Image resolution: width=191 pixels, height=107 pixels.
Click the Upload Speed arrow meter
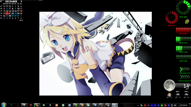click(x=185, y=69)
